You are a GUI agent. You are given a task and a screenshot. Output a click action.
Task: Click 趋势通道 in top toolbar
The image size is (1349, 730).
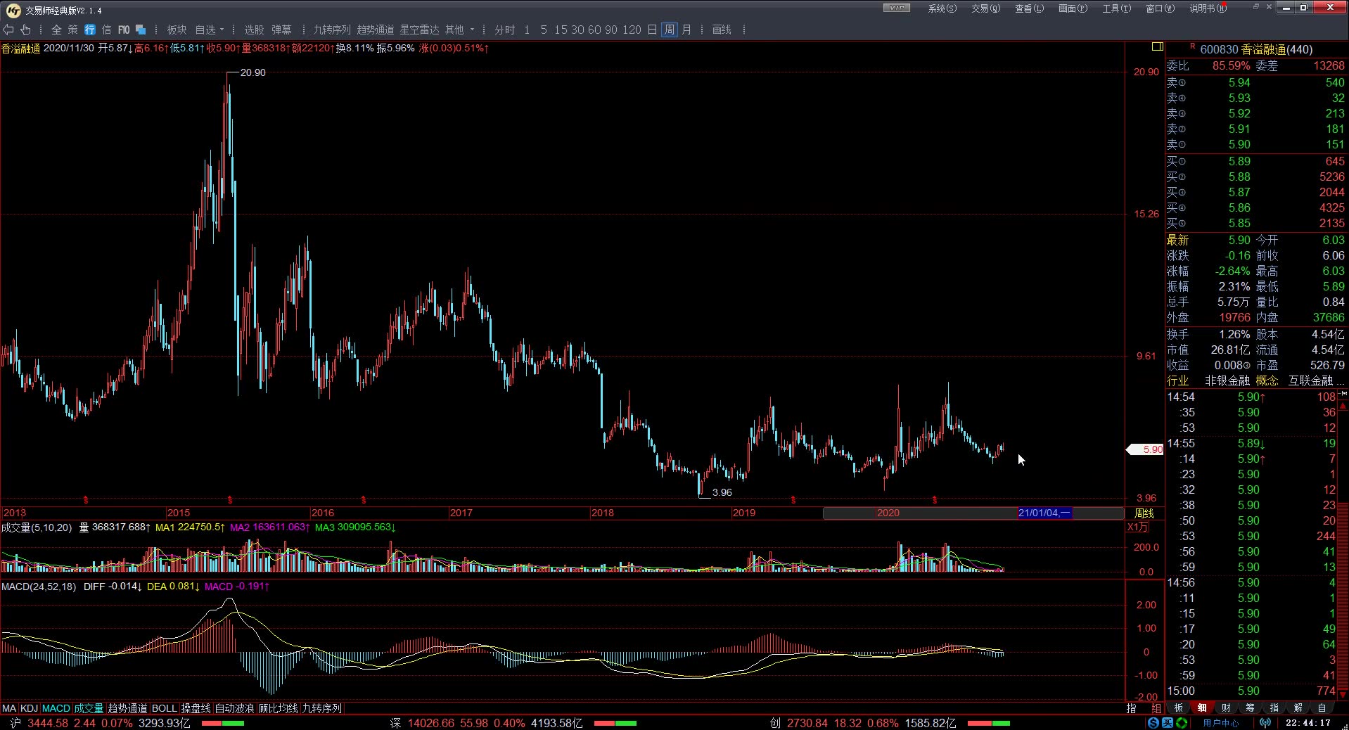[x=376, y=30]
